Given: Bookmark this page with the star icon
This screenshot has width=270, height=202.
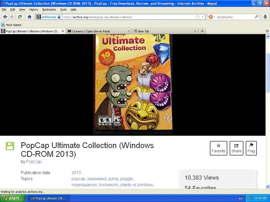Looking at the screenshot, I should click(197, 17).
